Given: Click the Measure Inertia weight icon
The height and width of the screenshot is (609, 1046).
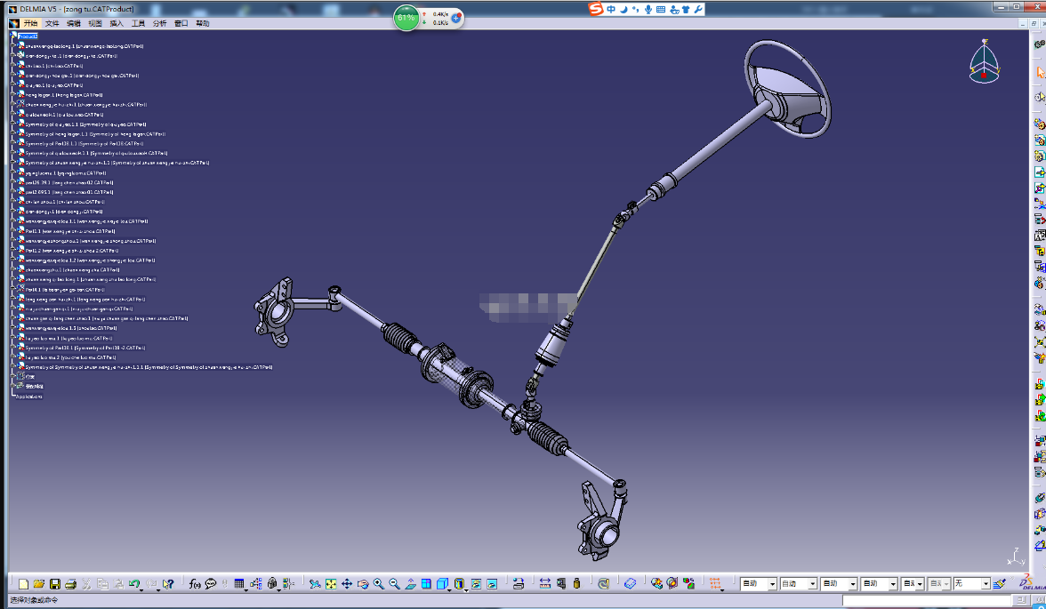Looking at the screenshot, I should (577, 583).
